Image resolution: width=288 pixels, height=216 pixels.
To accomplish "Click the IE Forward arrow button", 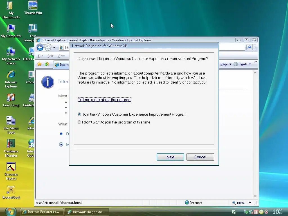I will coord(48,47).
